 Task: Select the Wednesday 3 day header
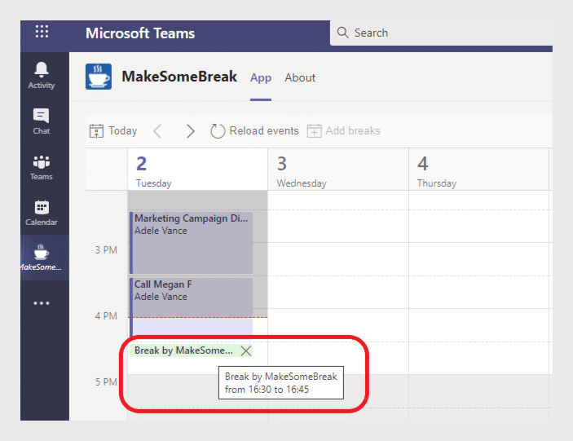tap(338, 170)
